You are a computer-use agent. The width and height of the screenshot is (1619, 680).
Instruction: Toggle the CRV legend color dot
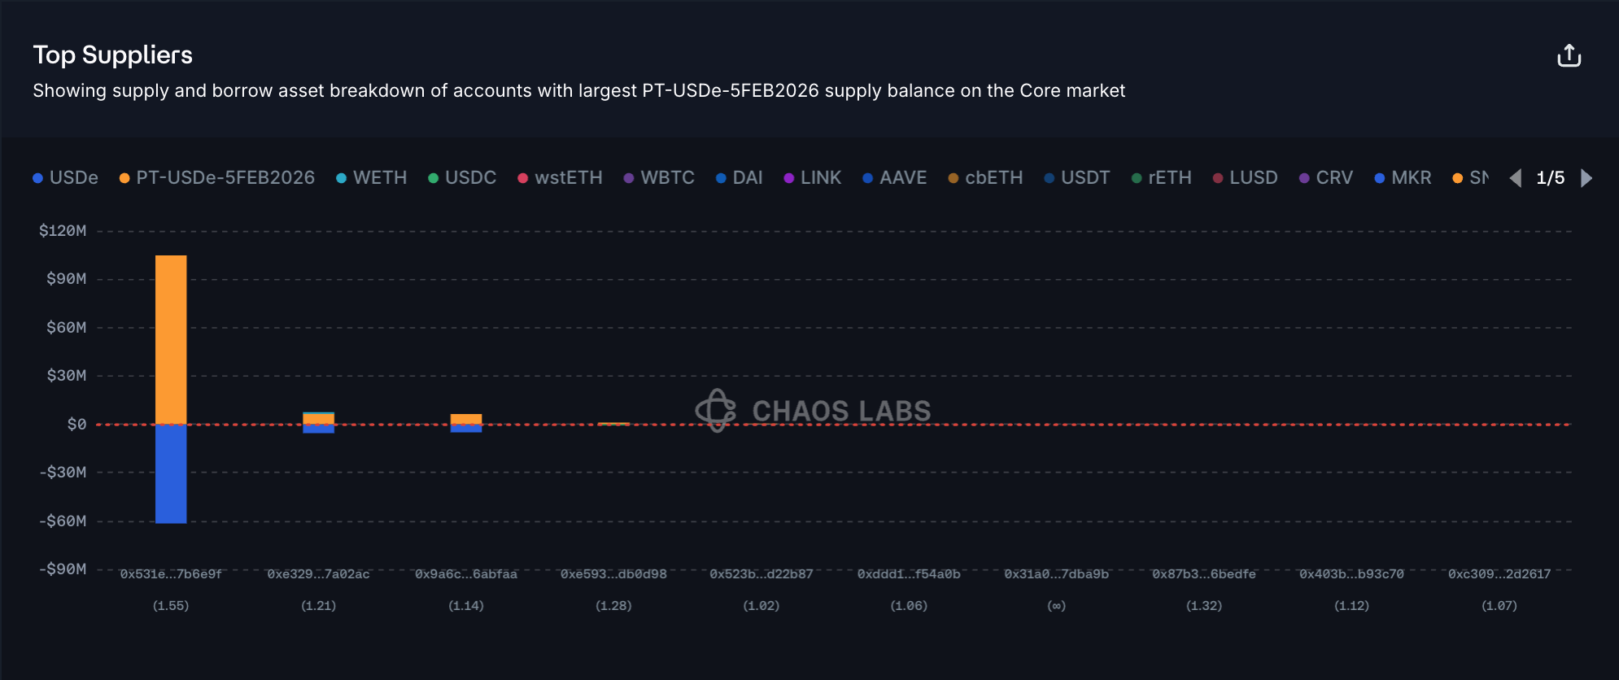pos(1304,178)
